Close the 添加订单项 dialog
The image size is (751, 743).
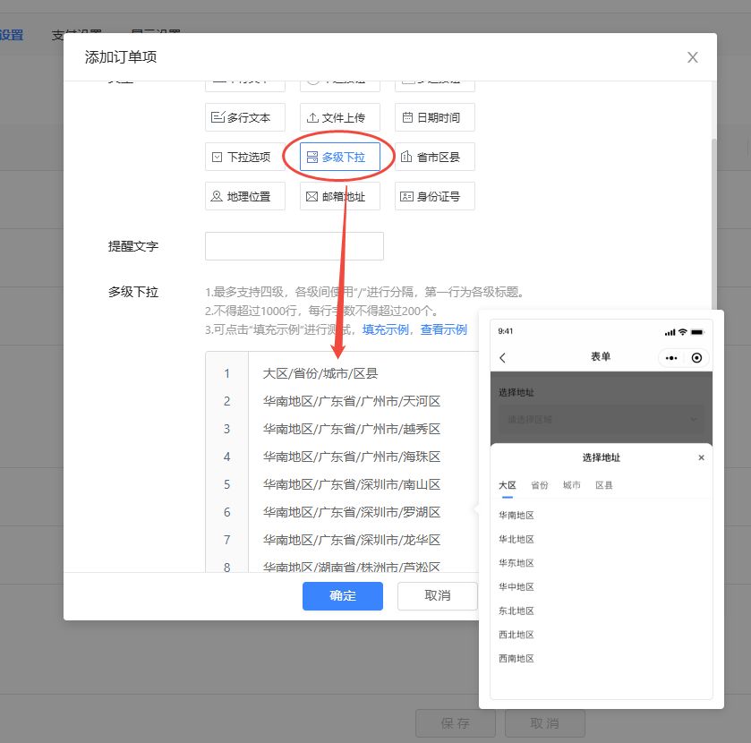click(x=692, y=57)
